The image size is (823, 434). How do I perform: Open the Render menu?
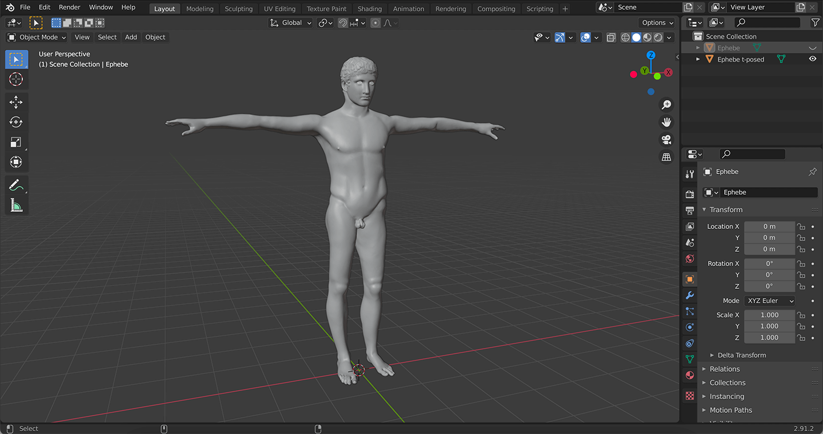point(70,7)
